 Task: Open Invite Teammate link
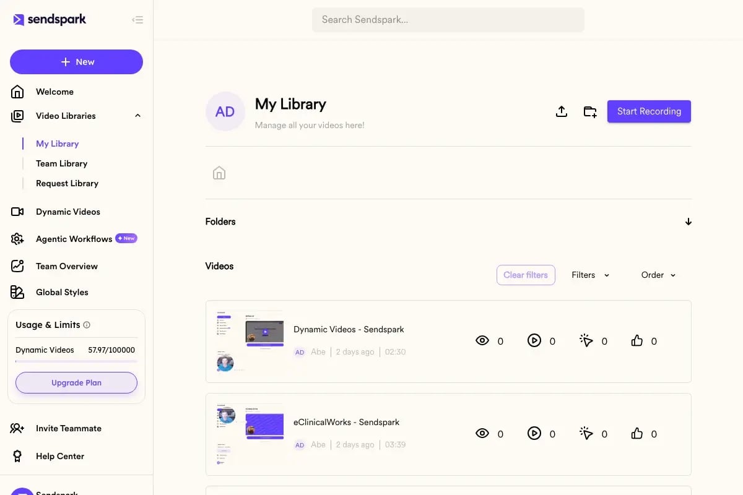tap(69, 428)
